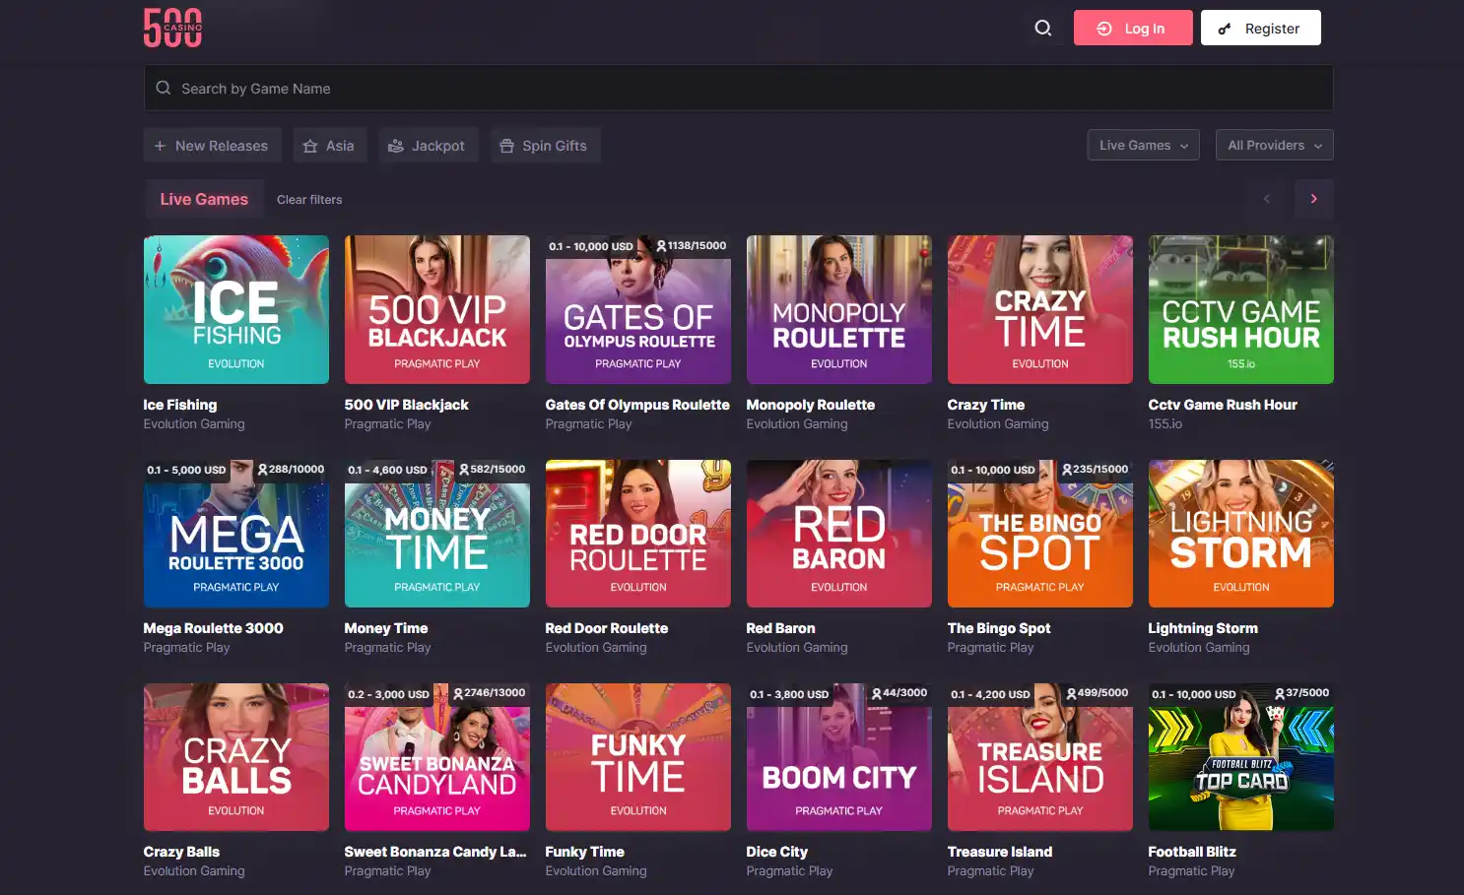The image size is (1464, 895).
Task: Click the Register button
Action: (x=1260, y=29)
